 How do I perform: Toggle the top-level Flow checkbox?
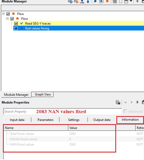[x=8, y=14]
